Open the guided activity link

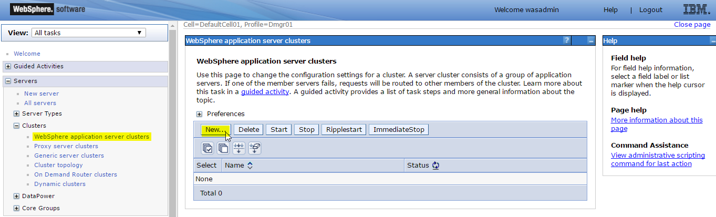(x=265, y=91)
